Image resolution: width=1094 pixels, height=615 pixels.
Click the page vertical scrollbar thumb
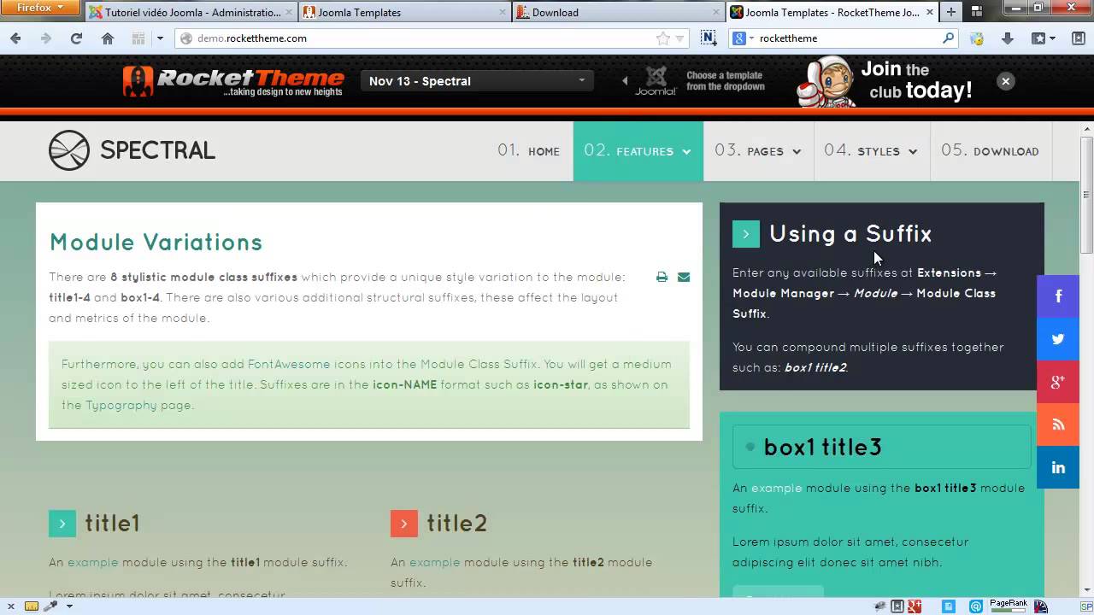click(1087, 195)
